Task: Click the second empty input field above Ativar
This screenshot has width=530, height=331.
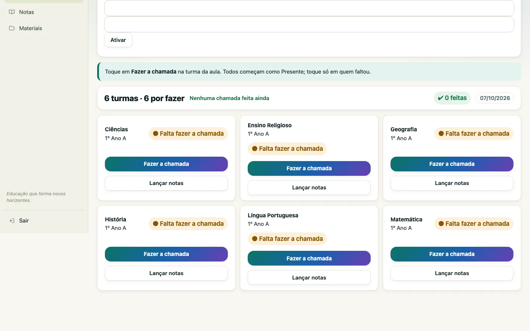Action: click(309, 24)
